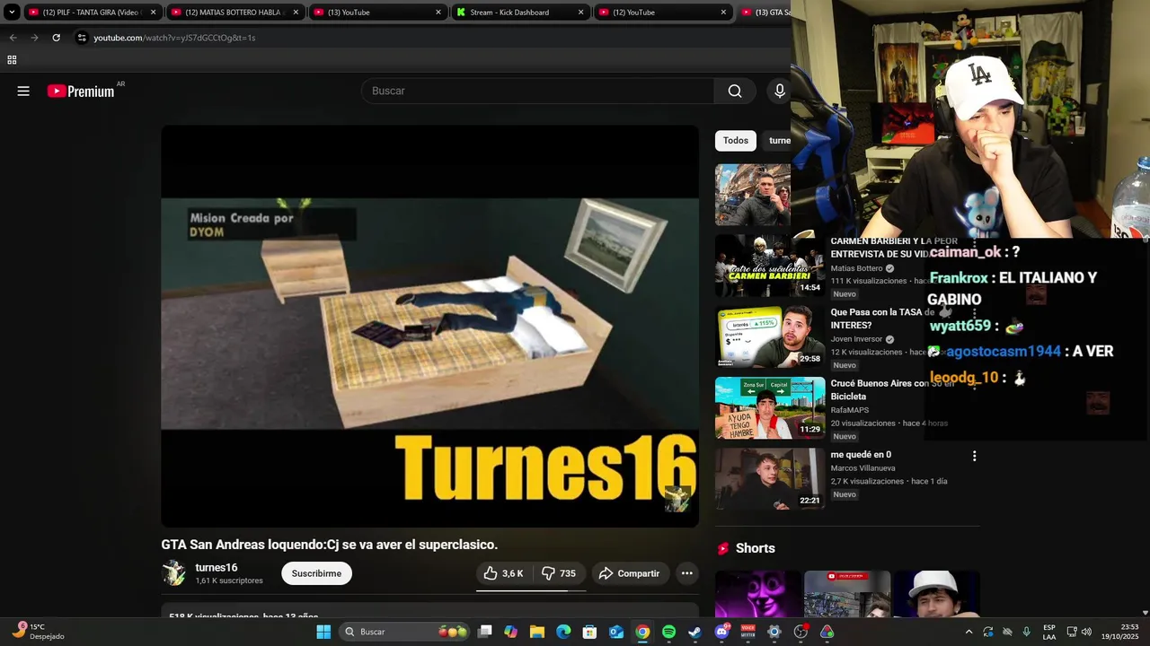Open more actions three-dot menu under video
The width and height of the screenshot is (1150, 646).
coord(686,573)
